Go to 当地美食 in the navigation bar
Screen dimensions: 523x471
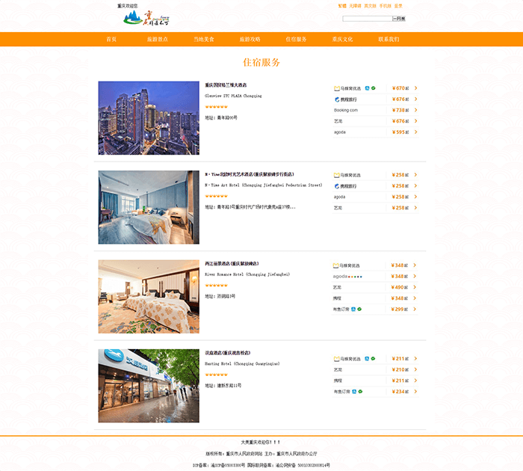coord(203,39)
